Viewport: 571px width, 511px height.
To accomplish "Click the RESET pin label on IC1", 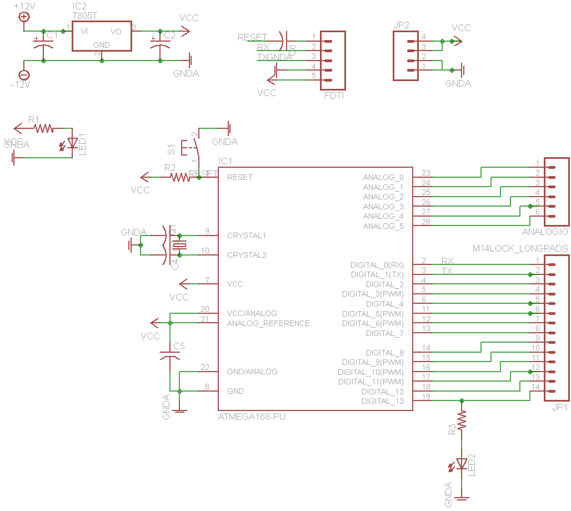I will pyautogui.click(x=239, y=177).
